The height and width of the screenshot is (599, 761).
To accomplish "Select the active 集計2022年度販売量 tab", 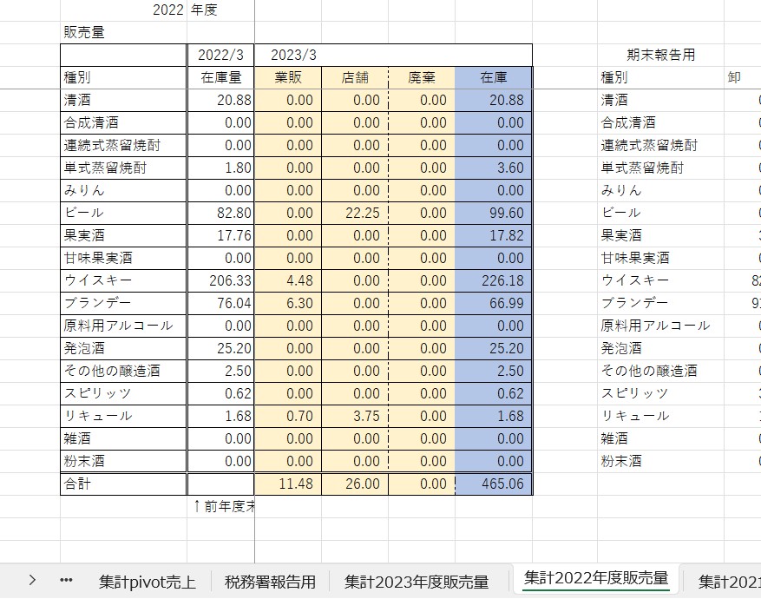I will [x=595, y=579].
